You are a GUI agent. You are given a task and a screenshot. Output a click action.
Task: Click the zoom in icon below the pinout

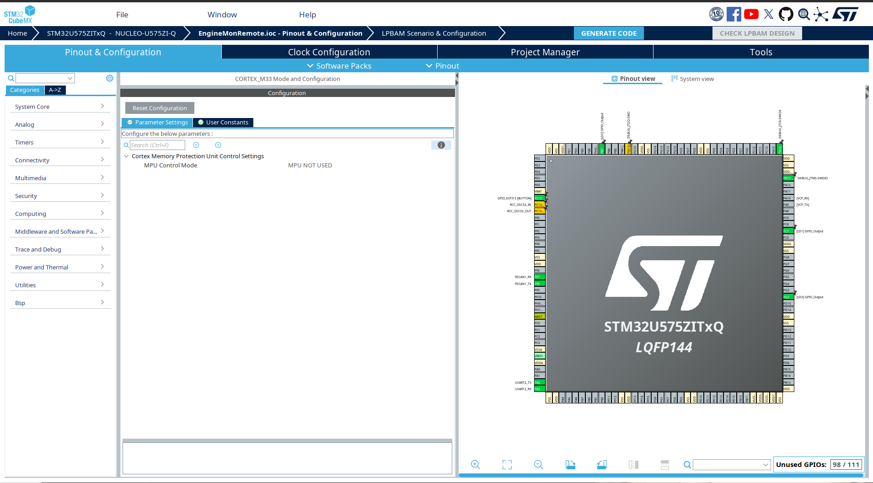pos(475,464)
